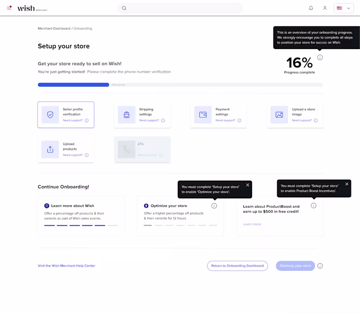This screenshot has height=313, width=360.
Task: Click the Payment settings wallet icon
Action: tap(203, 115)
